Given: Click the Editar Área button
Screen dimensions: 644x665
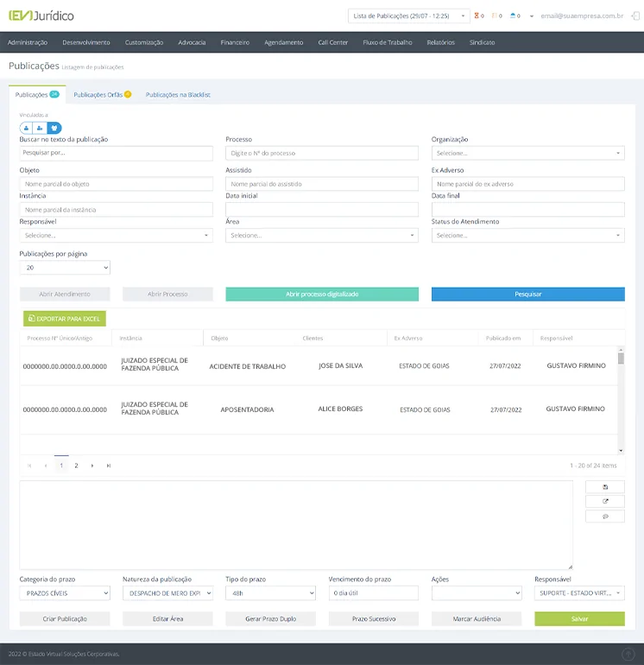Looking at the screenshot, I should point(167,618).
